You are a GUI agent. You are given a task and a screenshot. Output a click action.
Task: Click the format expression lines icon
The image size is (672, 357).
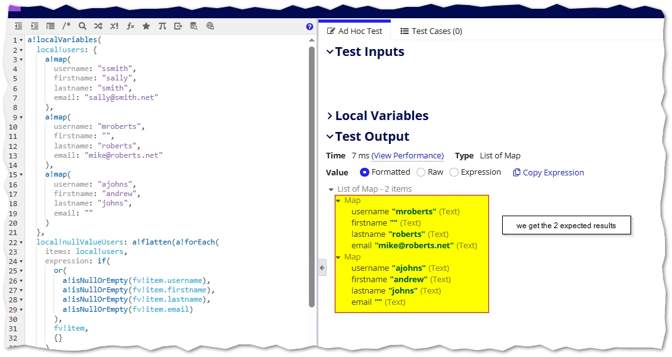[x=50, y=26]
